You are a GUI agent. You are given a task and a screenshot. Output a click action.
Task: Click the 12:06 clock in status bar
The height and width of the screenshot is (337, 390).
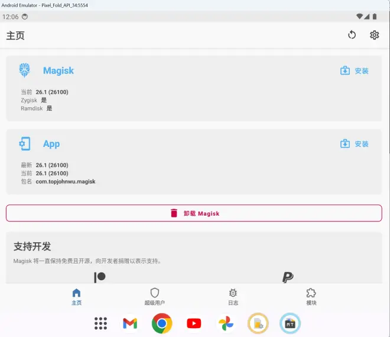pyautogui.click(x=11, y=17)
